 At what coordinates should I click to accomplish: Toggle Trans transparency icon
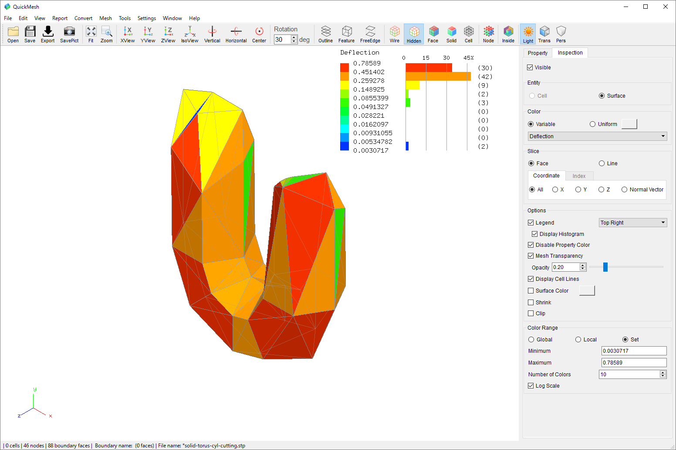[544, 34]
